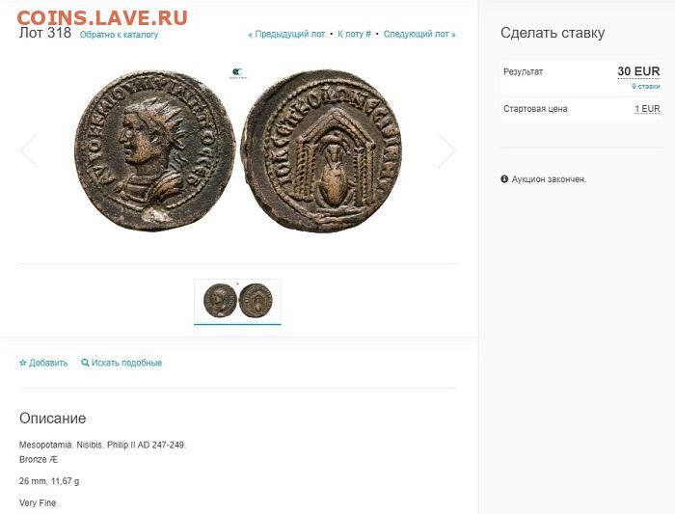Viewport: 675px width, 514px height.
Task: Click the right gallery arrow chevron
Action: click(446, 150)
